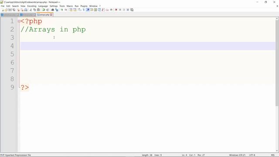Play back the recorded macro icon

124,10
